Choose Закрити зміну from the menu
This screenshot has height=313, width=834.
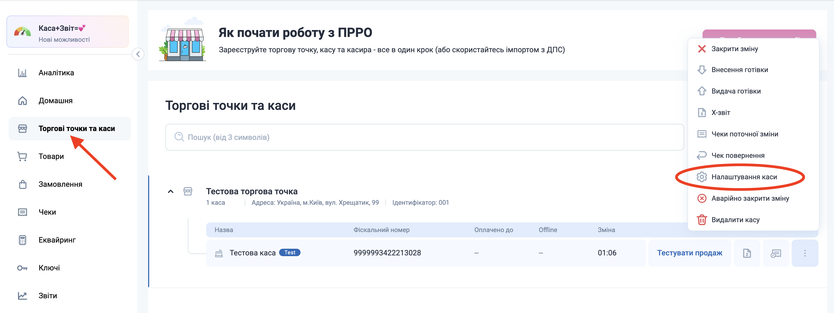pyautogui.click(x=734, y=49)
